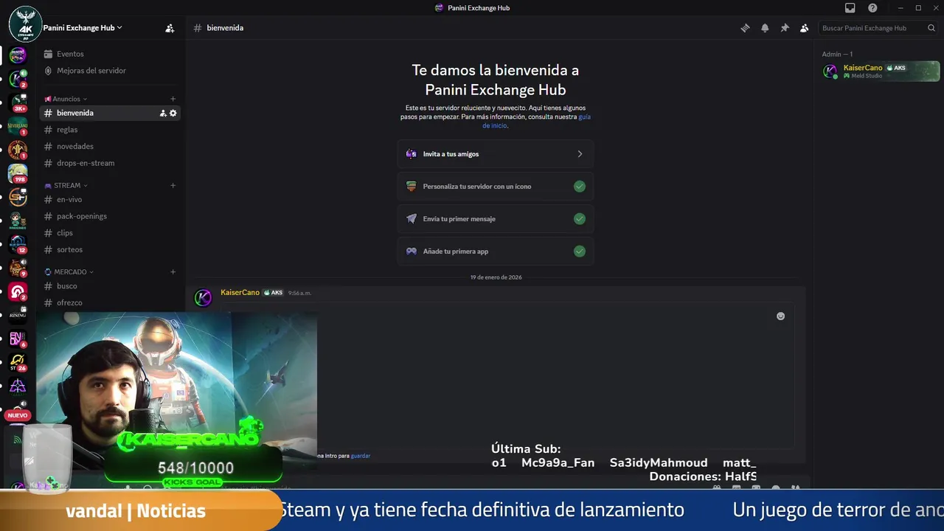Open the server icon with 12 badge
Image resolution: width=944 pixels, height=531 pixels.
pos(18,244)
